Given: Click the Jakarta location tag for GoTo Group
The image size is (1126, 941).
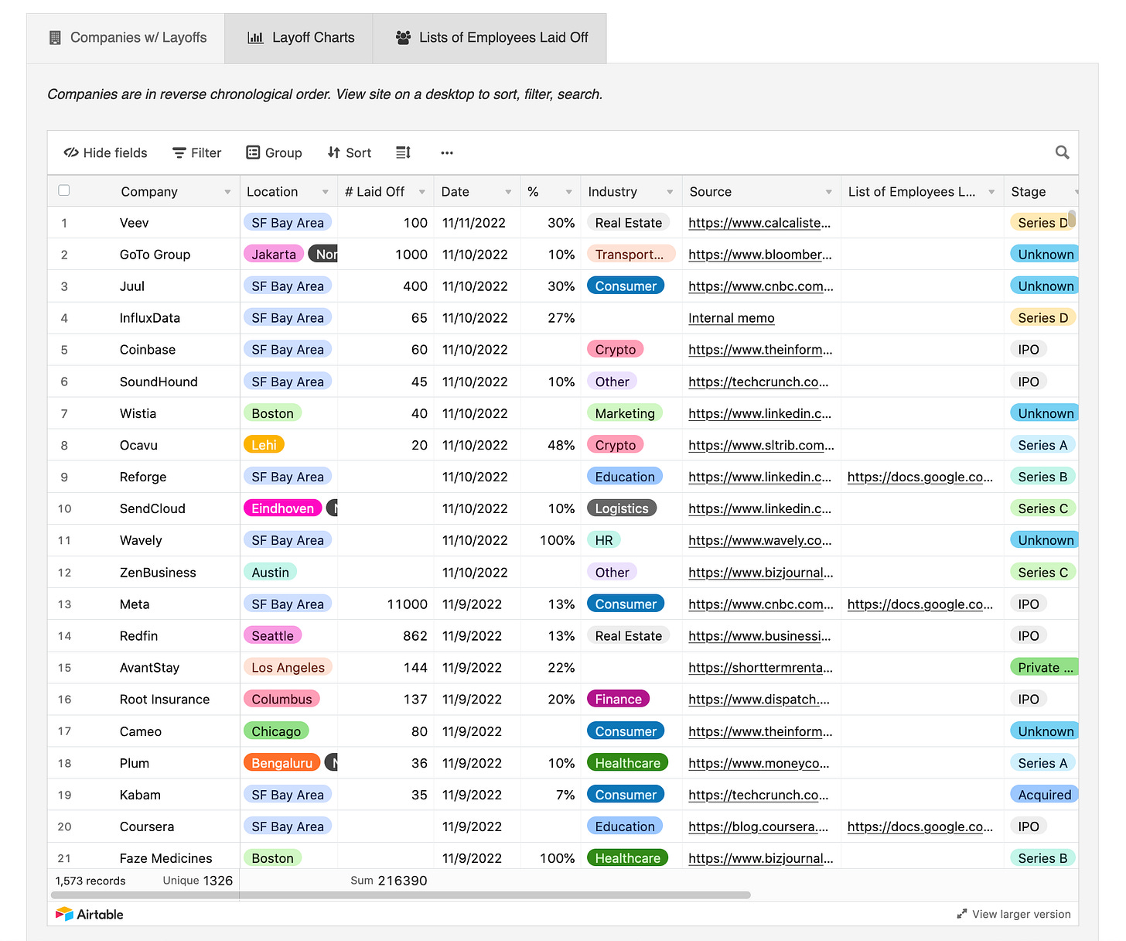Looking at the screenshot, I should pos(274,254).
